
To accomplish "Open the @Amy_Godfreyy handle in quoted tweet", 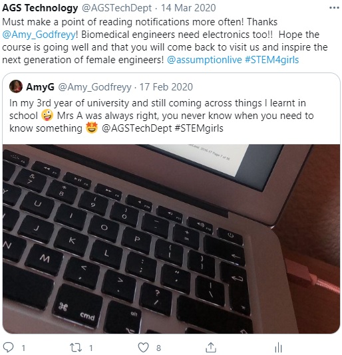I will coord(94,87).
